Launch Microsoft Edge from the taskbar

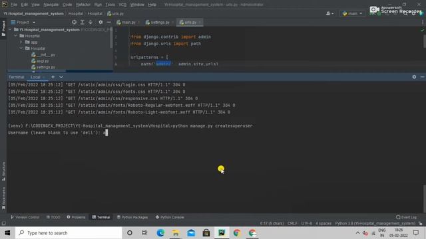tap(160, 233)
